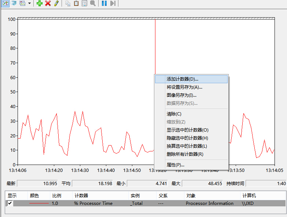Screen dimensions: 287x217
Task: Click the 颜色 column header
Action: point(38,196)
